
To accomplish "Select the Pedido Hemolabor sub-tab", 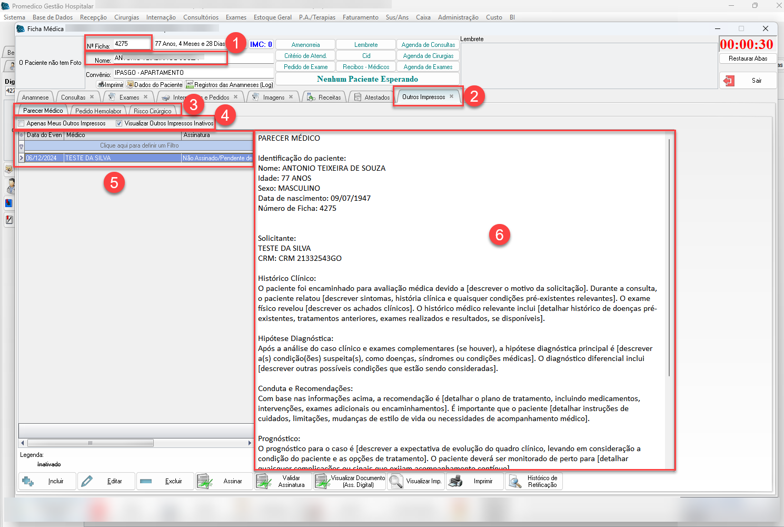I will click(98, 111).
